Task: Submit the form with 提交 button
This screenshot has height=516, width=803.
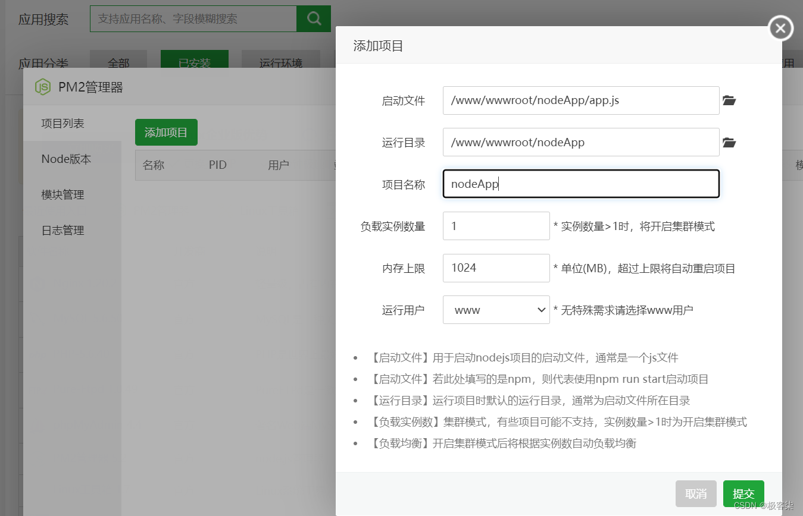Action: click(x=743, y=493)
